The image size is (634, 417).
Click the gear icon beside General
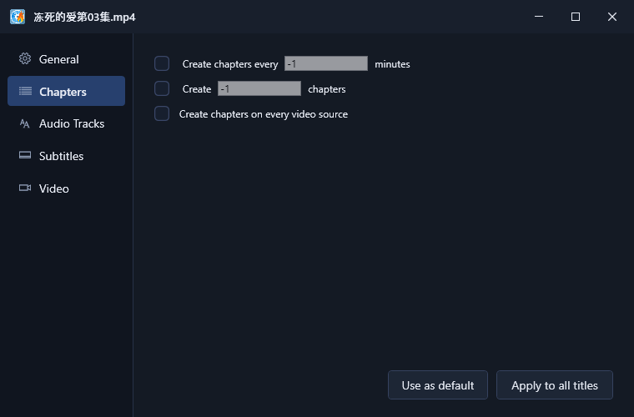point(25,58)
